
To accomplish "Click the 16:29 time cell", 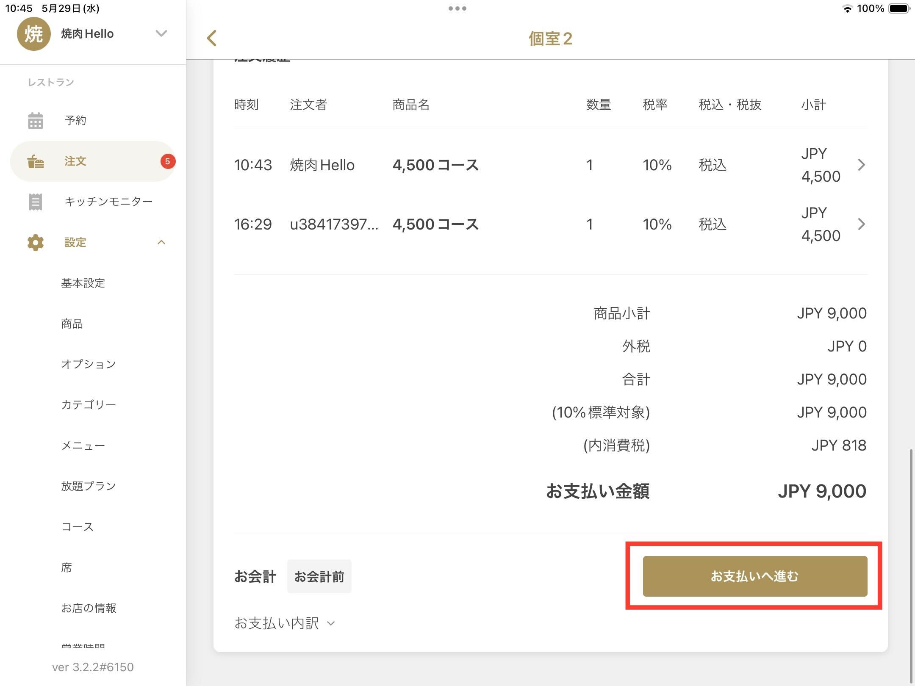I will click(x=253, y=224).
